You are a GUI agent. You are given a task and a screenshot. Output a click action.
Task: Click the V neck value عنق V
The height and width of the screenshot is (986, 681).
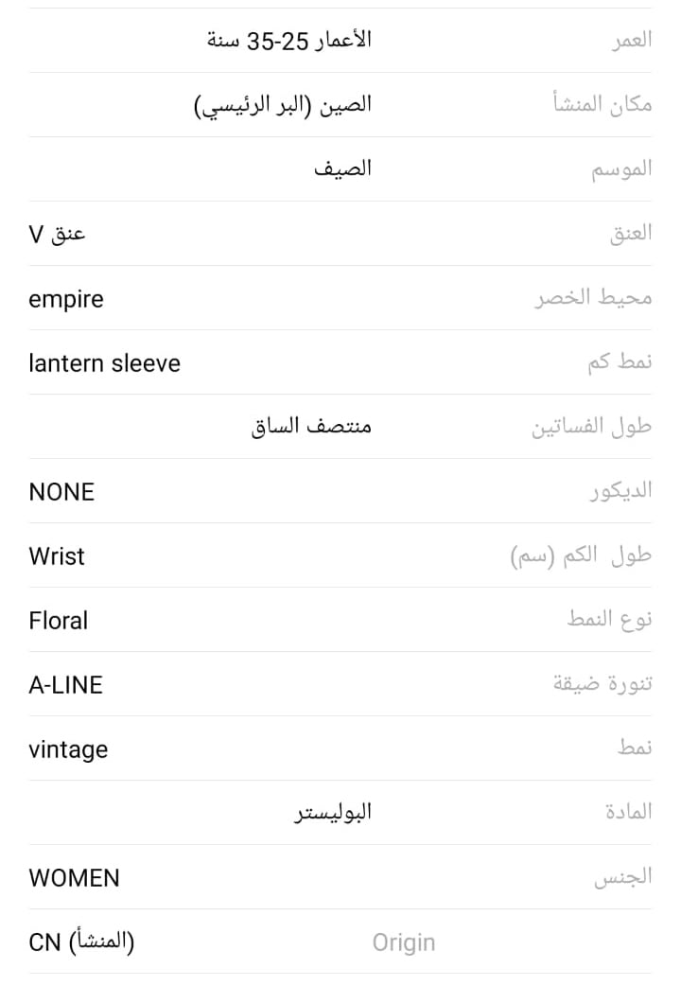pos(57,234)
